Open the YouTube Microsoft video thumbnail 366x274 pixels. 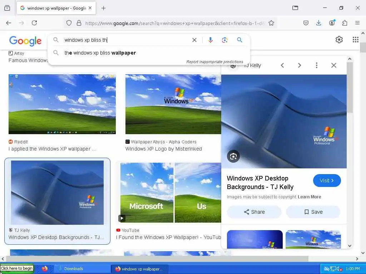[x=170, y=192]
